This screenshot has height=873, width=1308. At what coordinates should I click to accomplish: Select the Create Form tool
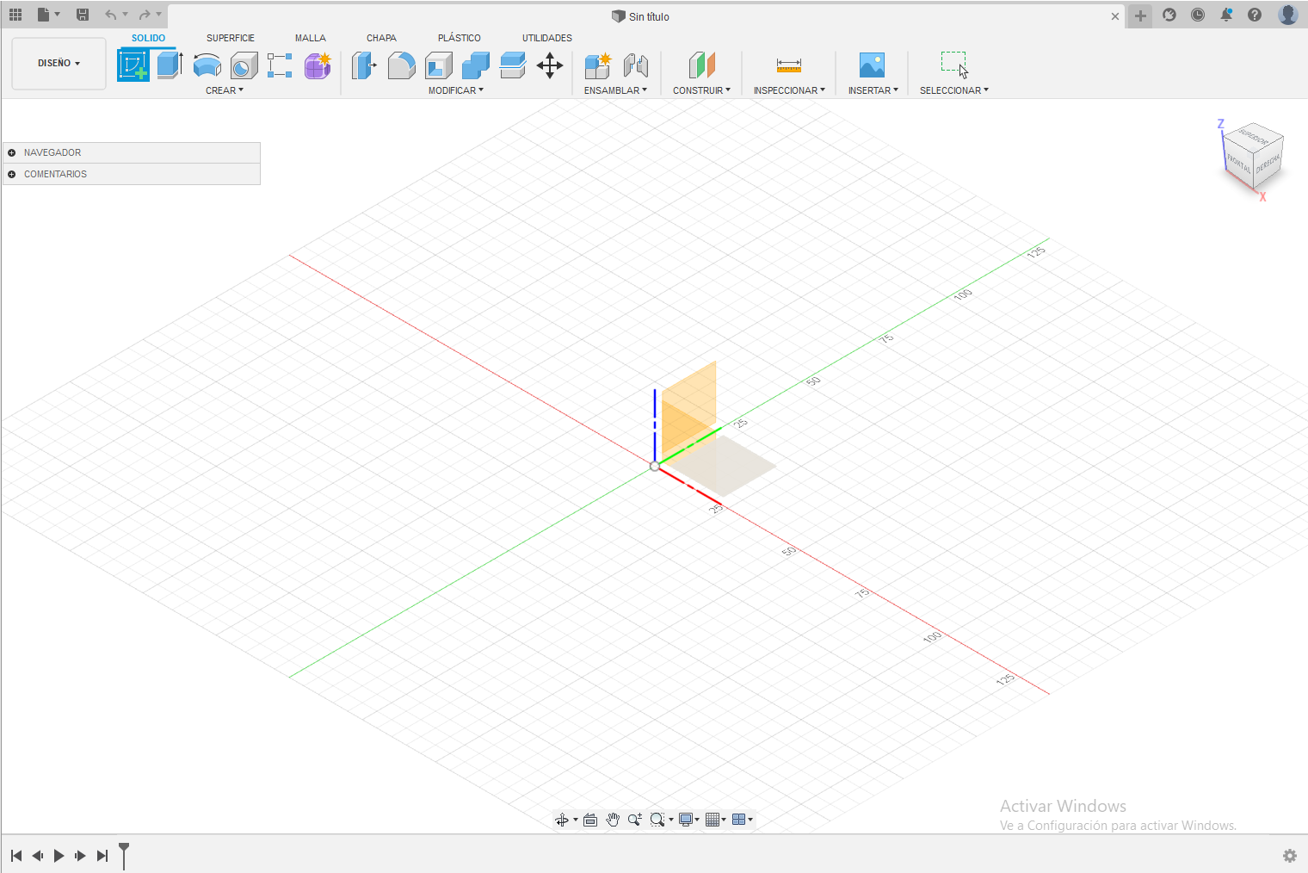318,65
